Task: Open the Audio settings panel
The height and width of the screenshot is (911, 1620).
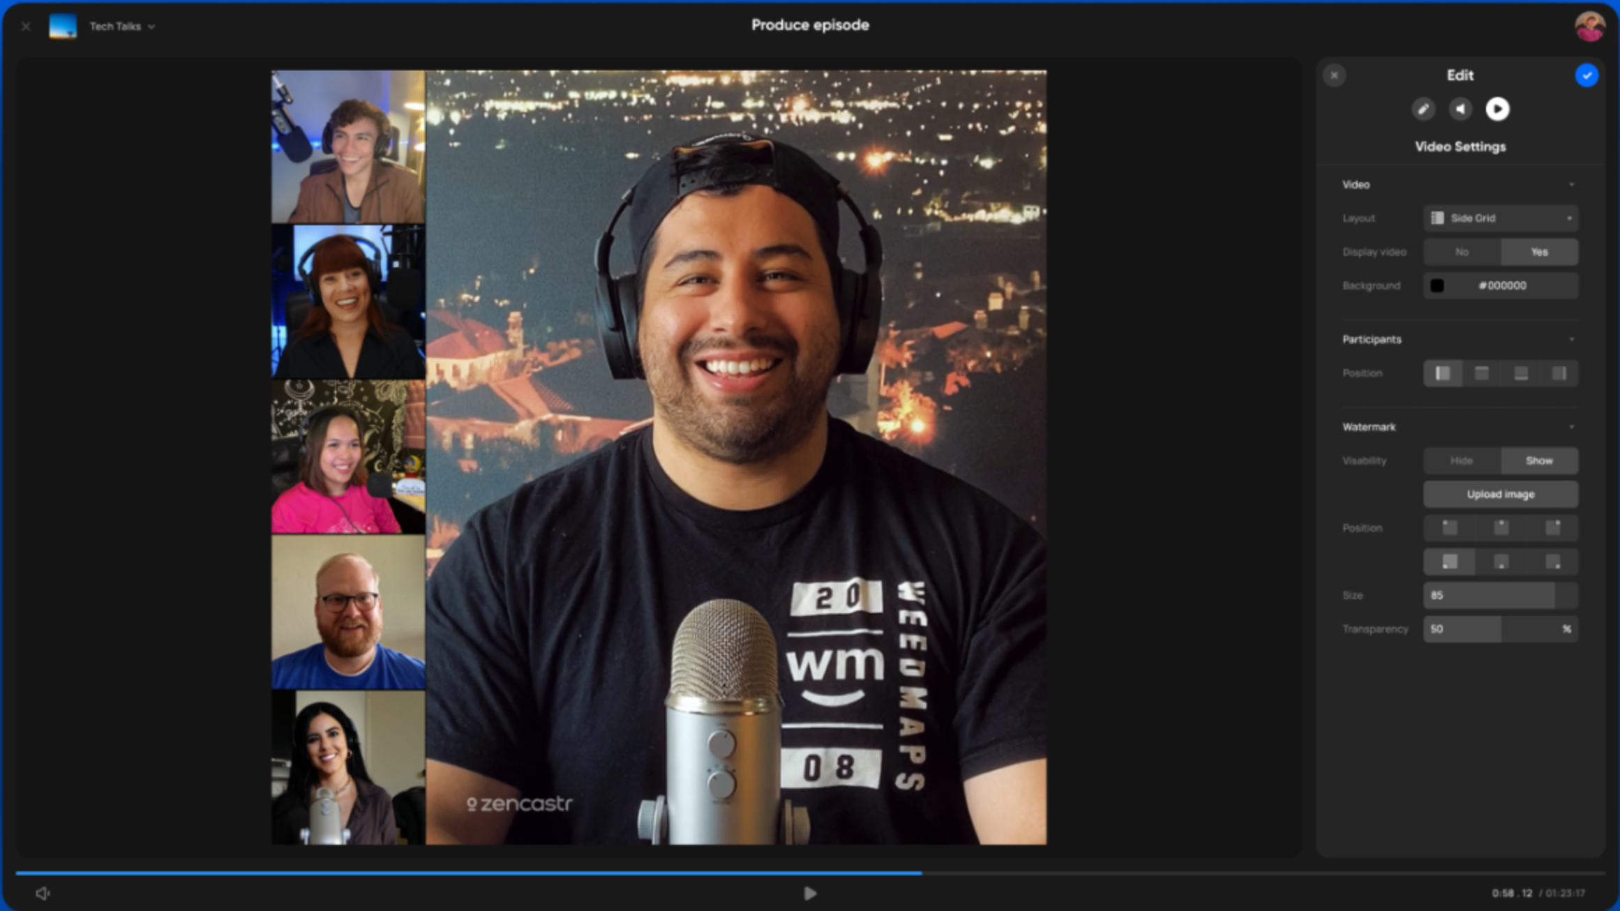Action: point(1460,109)
